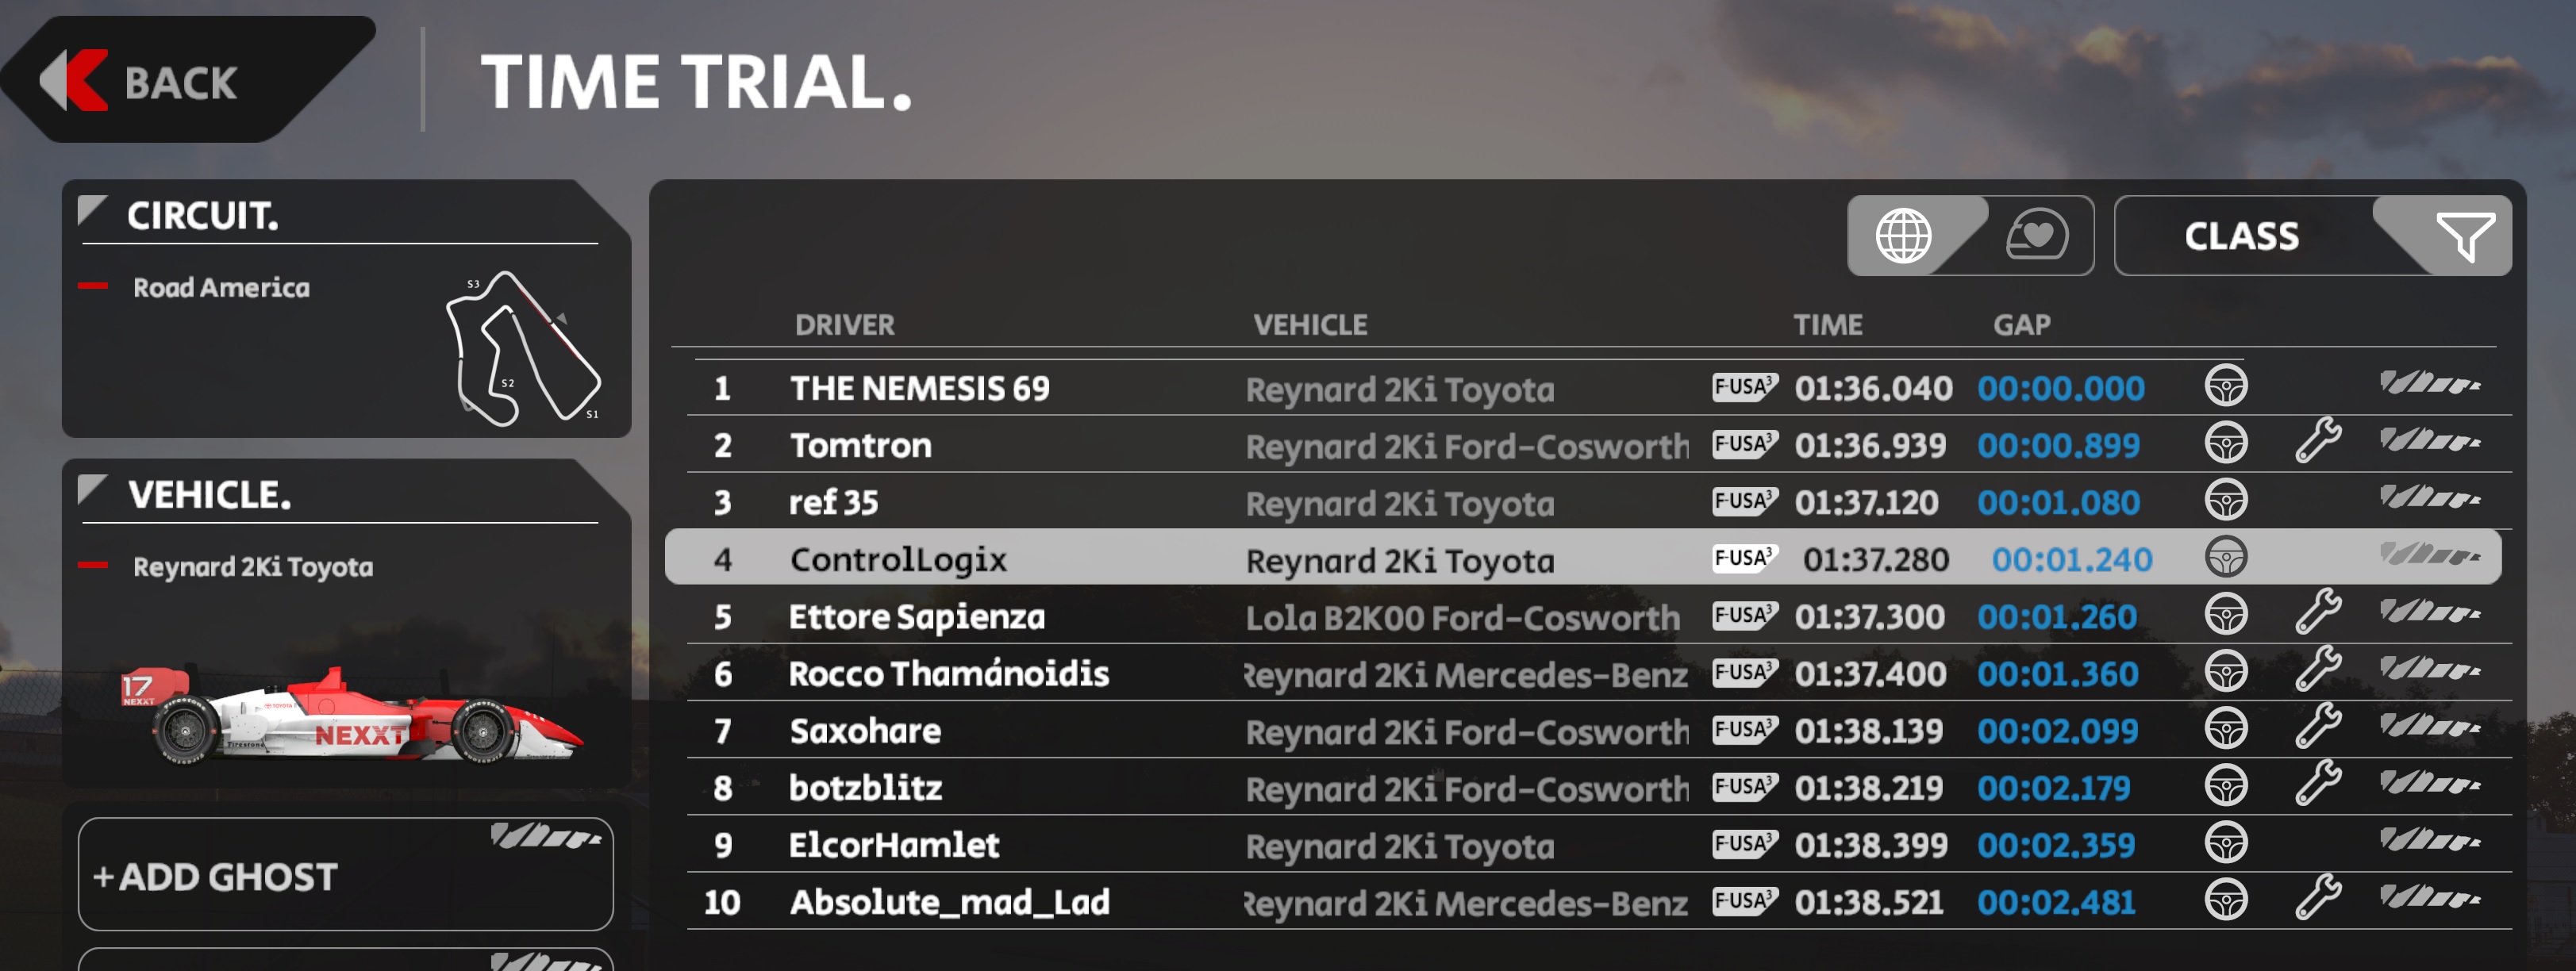Click the F-USA class badge for ref 35
The height and width of the screenshot is (971, 2576).
(1743, 500)
